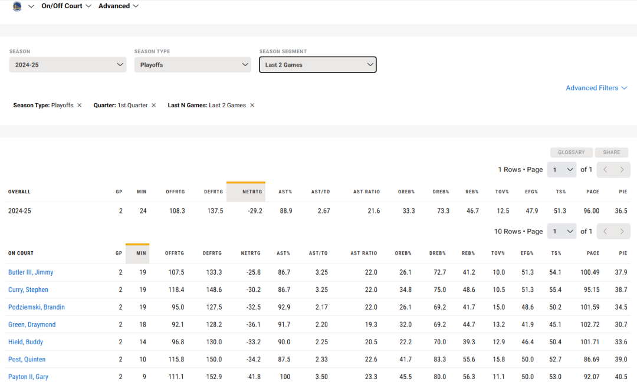The height and width of the screenshot is (385, 637).
Task: Open Butler III, Jimmy player link
Action: click(x=31, y=272)
